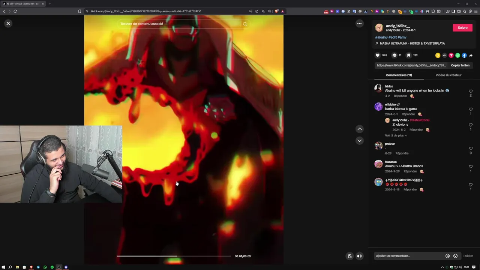Seek on the video progress bar

pyautogui.click(x=174, y=256)
